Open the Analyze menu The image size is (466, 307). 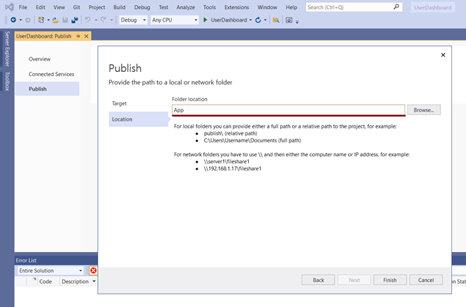[x=186, y=7]
